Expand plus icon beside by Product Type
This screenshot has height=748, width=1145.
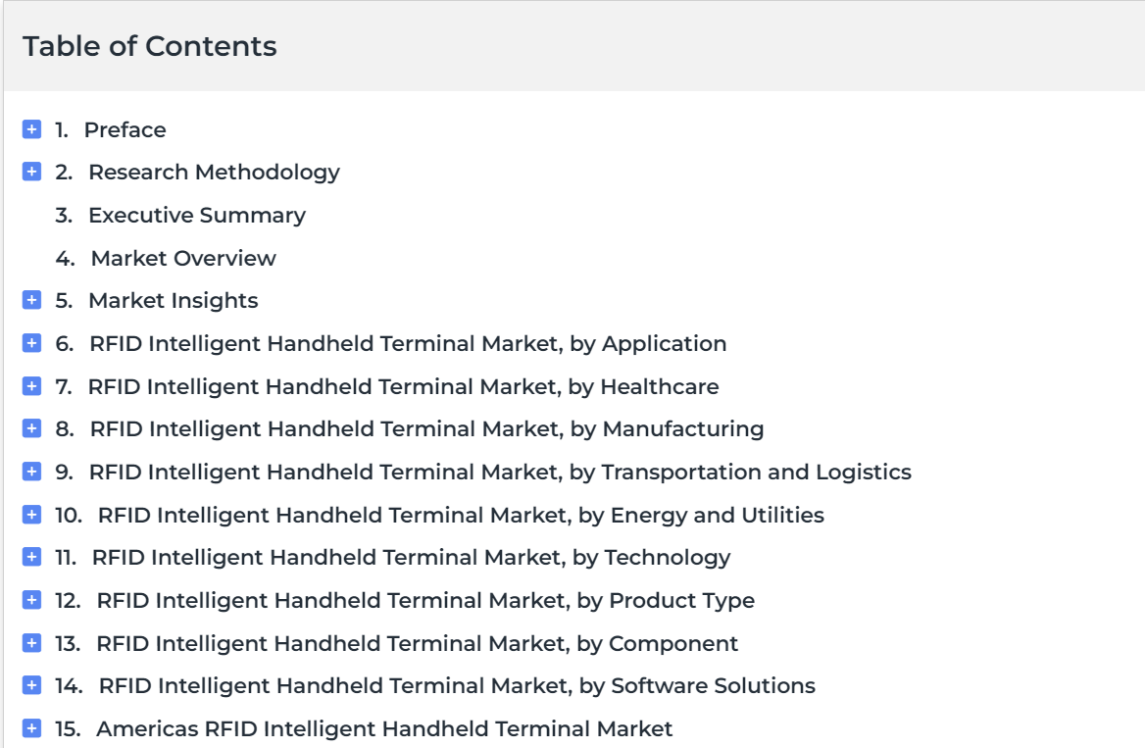[x=31, y=600]
